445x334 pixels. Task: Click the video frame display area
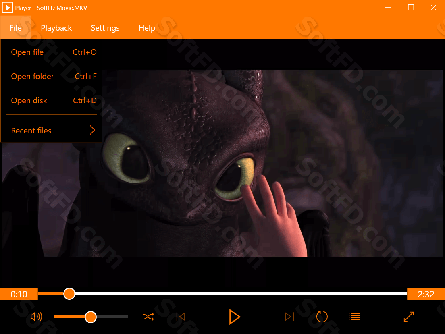tap(222, 163)
